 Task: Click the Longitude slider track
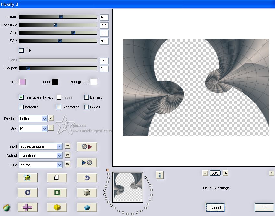(x=58, y=25)
